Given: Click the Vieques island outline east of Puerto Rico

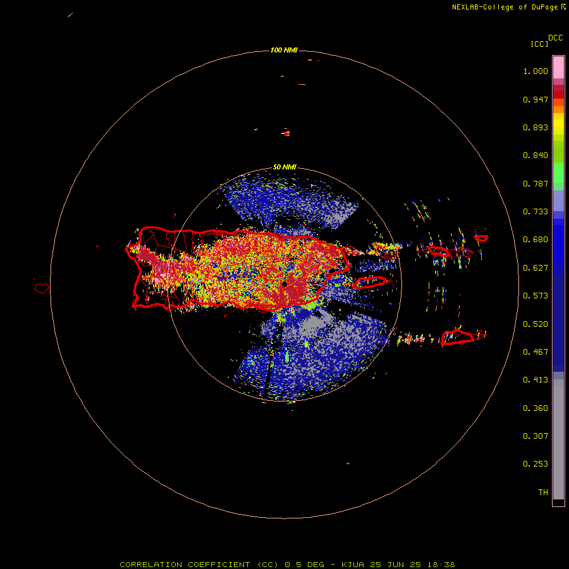Looking at the screenshot, I should 369,283.
